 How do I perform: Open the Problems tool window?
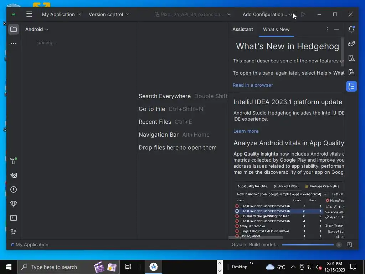(x=14, y=189)
